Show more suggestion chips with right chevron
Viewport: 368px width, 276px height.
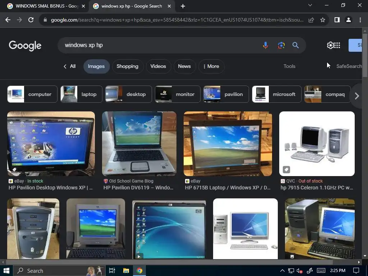(x=357, y=96)
